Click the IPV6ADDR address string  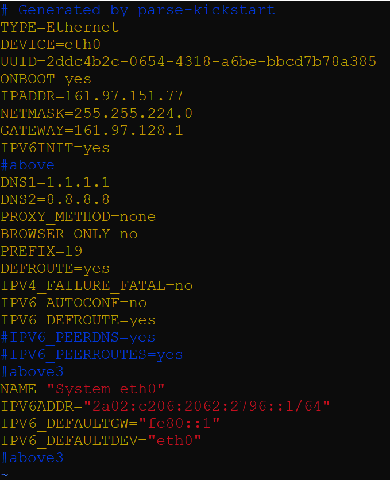(207, 407)
